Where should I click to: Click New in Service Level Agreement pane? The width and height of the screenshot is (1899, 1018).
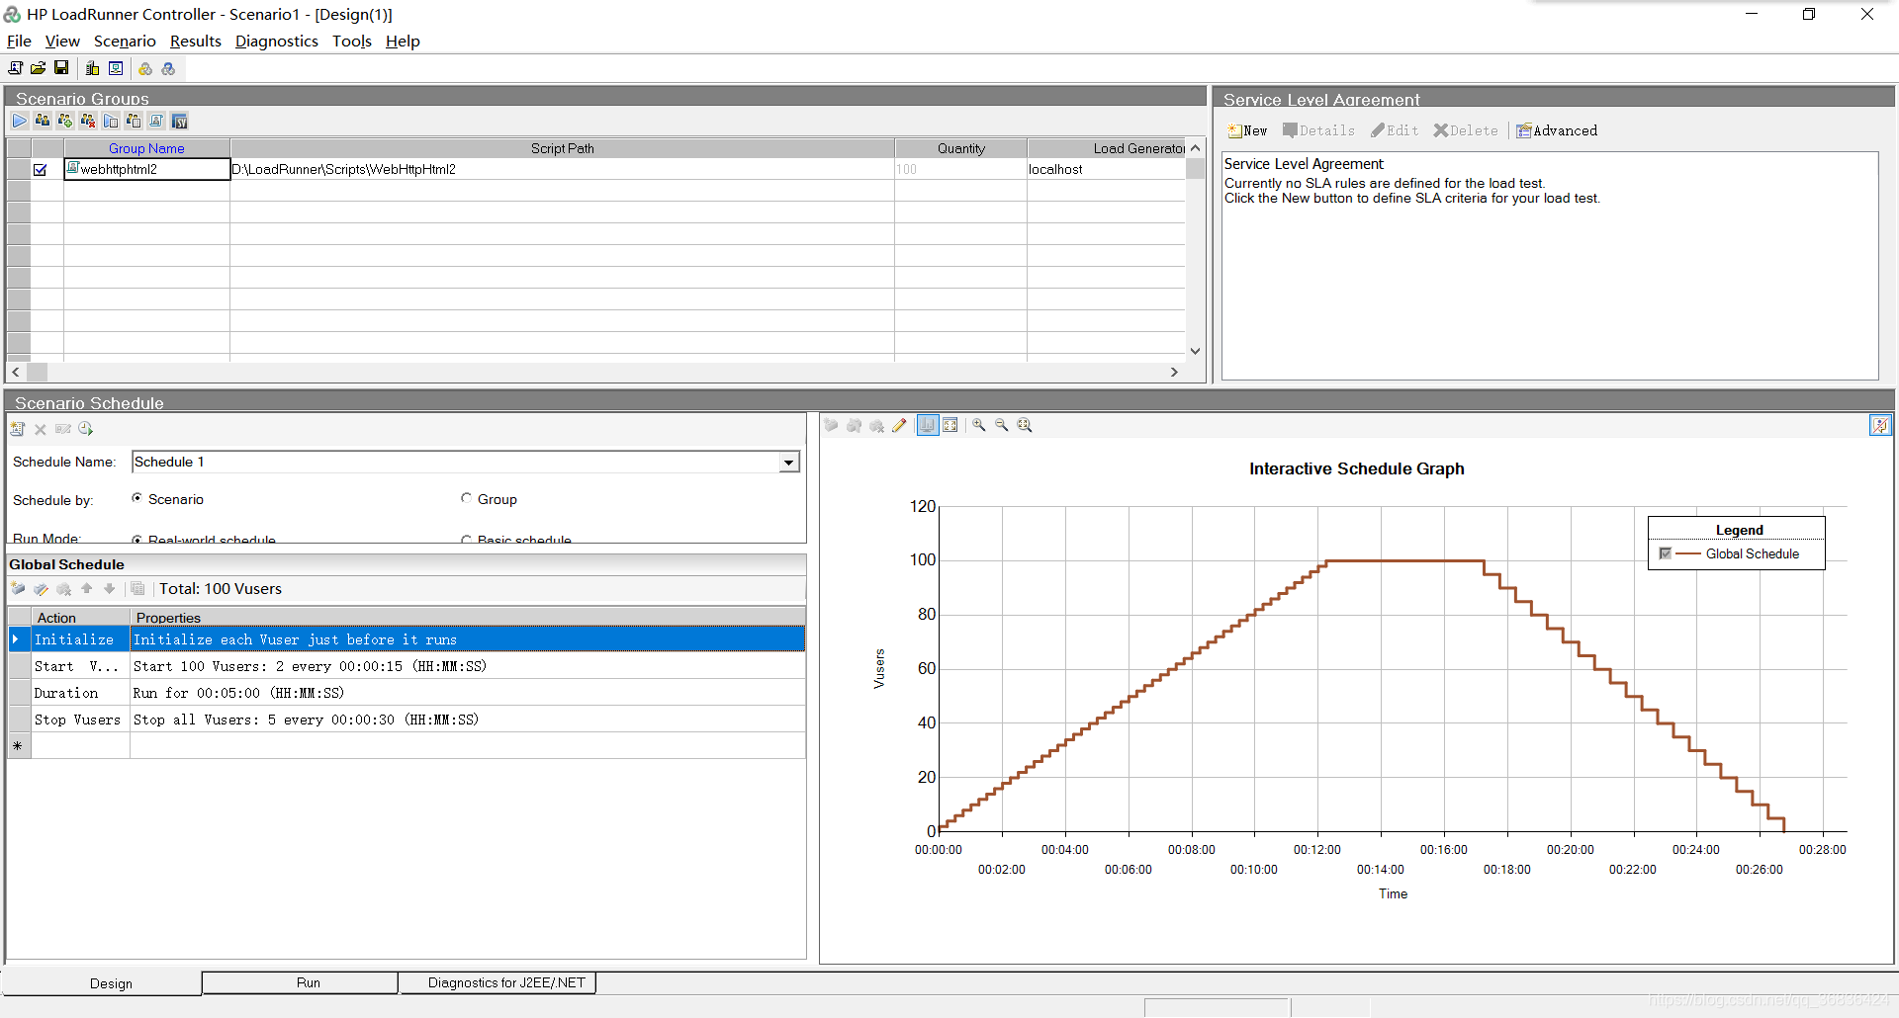pos(1247,130)
